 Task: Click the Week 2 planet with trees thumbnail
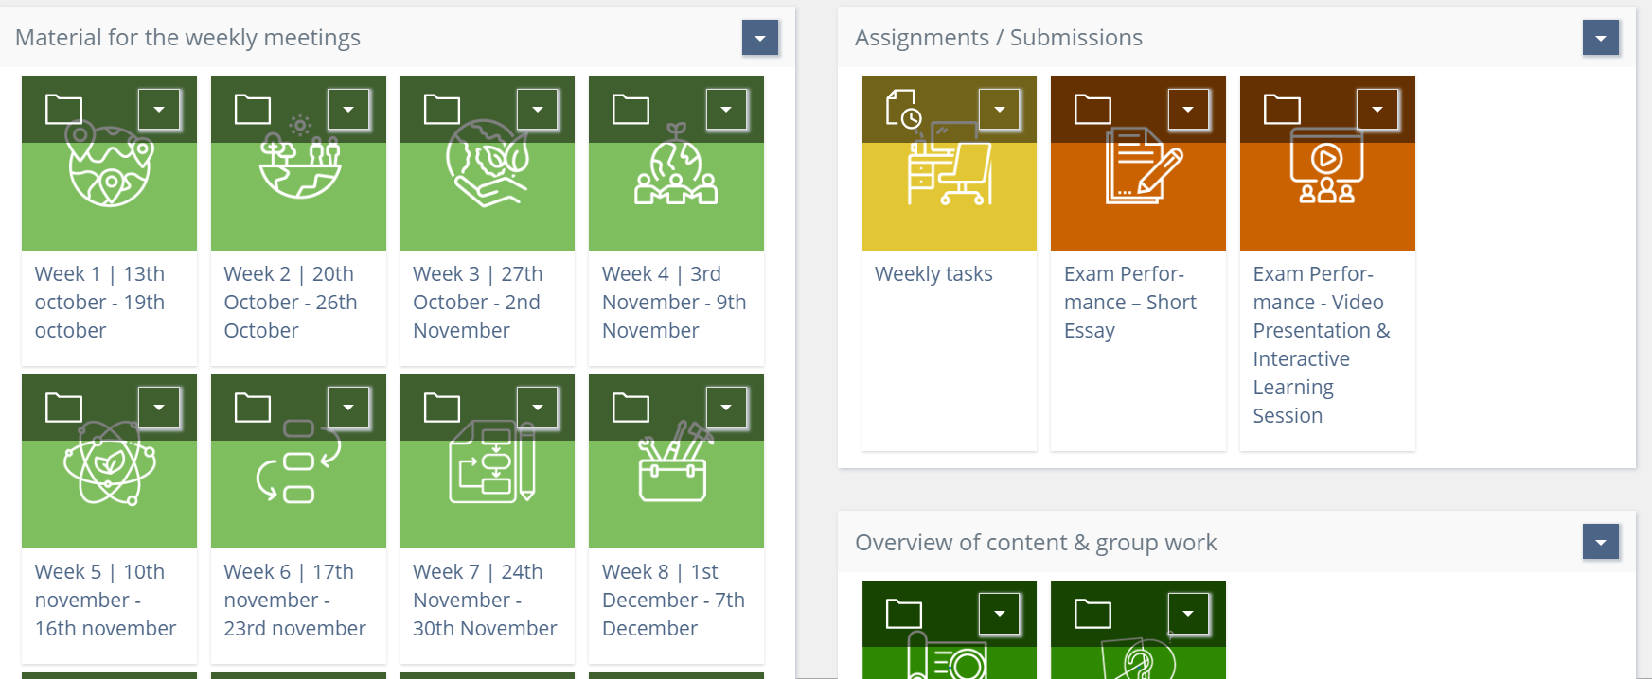tap(298, 170)
